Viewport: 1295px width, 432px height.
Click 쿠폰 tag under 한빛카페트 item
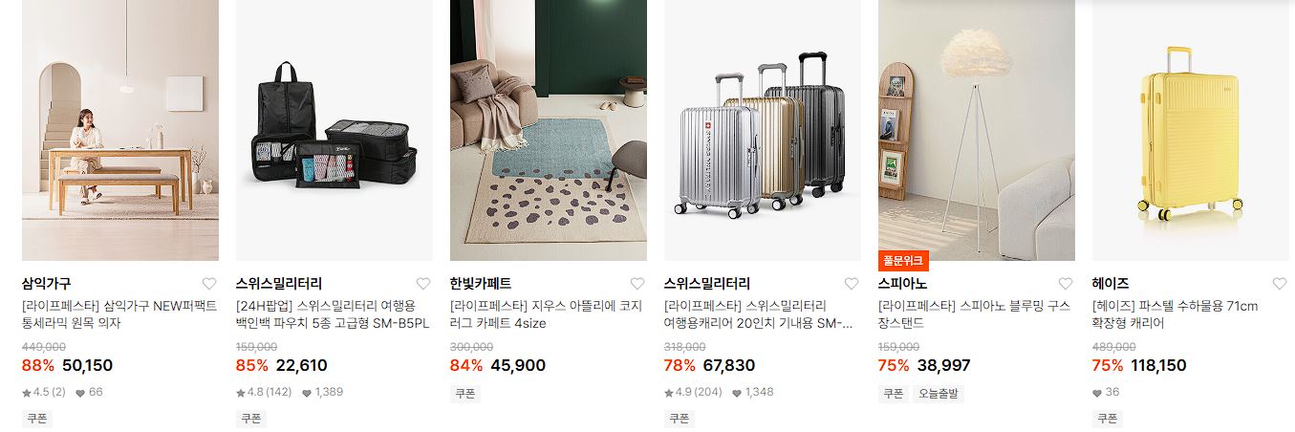pos(465,394)
